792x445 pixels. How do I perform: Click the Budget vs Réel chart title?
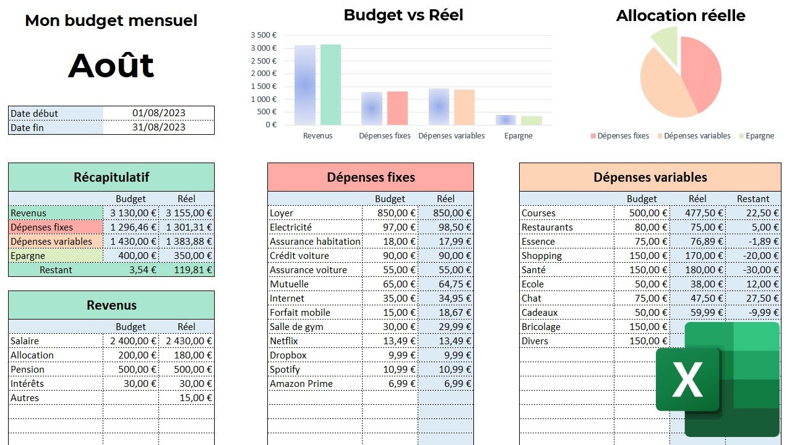403,15
